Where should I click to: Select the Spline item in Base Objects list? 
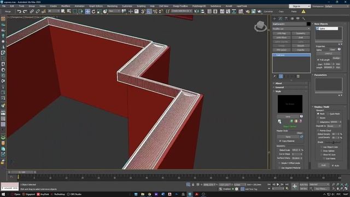pos(327,28)
